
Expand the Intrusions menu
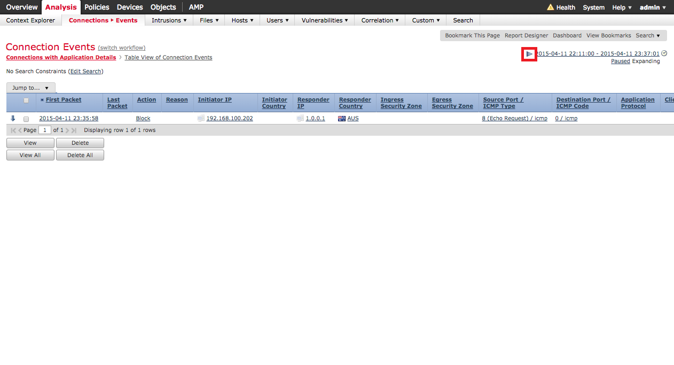[169, 20]
